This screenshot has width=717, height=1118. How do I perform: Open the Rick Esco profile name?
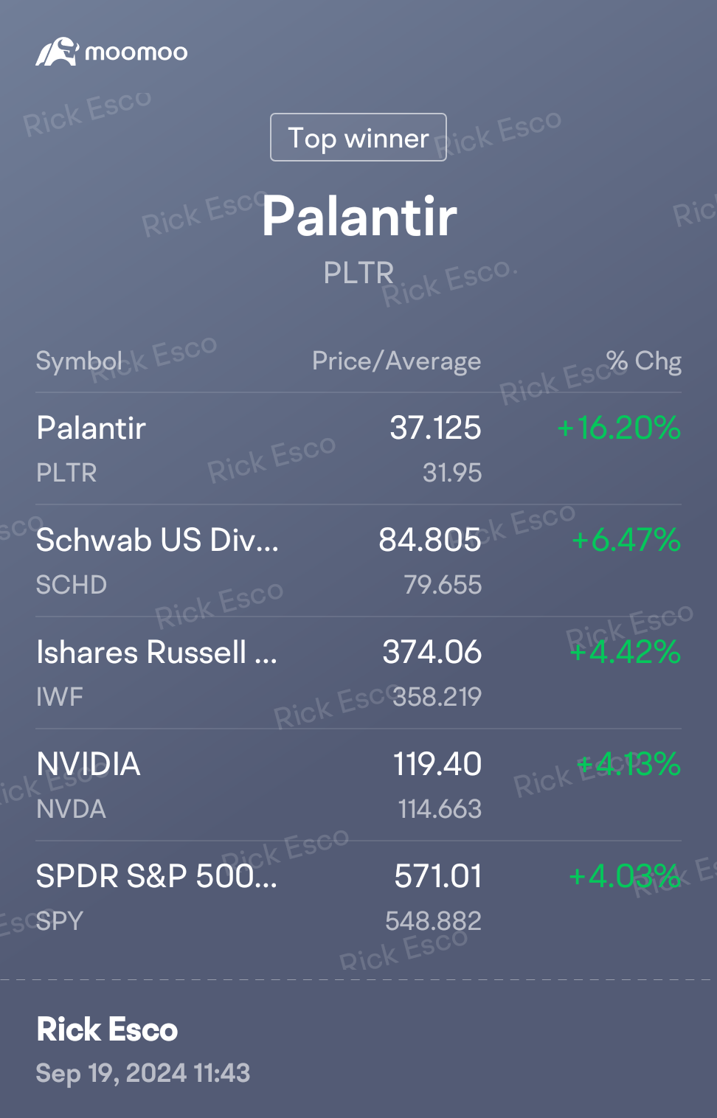108,1030
